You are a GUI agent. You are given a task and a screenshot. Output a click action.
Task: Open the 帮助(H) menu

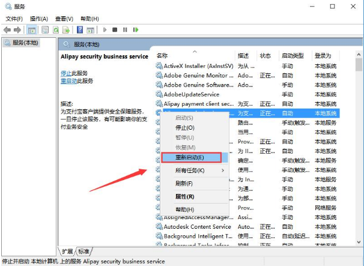(89, 19)
